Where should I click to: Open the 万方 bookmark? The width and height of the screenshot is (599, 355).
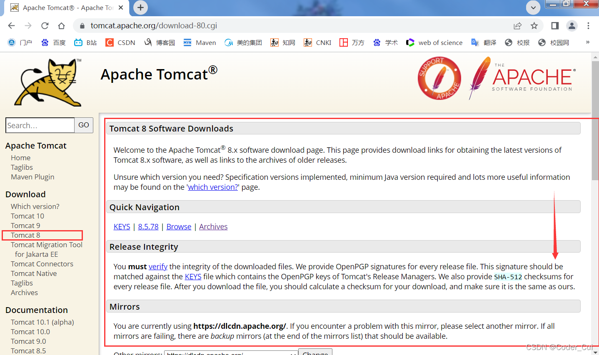click(x=352, y=42)
